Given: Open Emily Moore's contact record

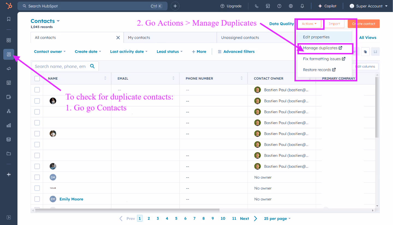Looking at the screenshot, I should point(71,199).
